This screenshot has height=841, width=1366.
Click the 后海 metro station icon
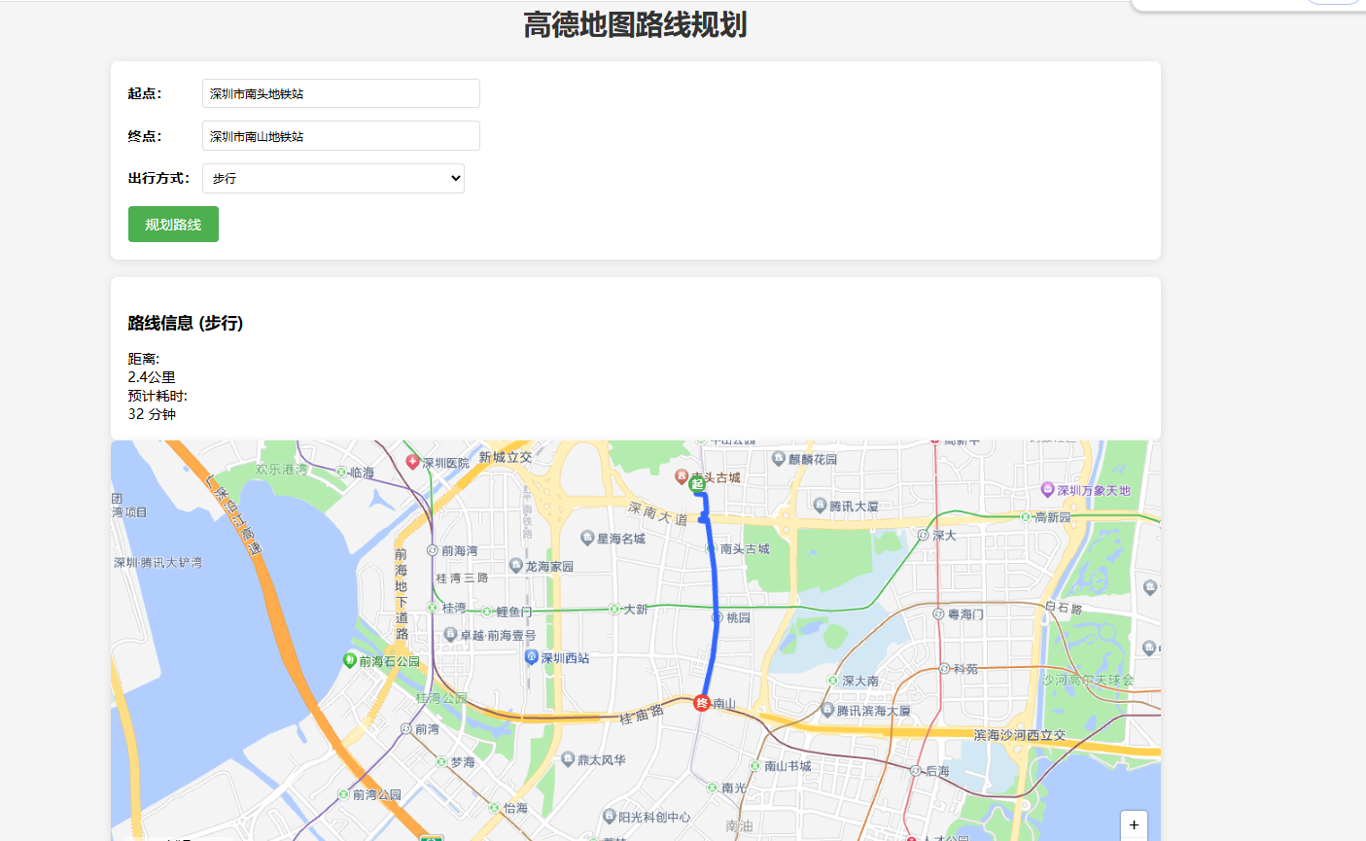coord(916,770)
